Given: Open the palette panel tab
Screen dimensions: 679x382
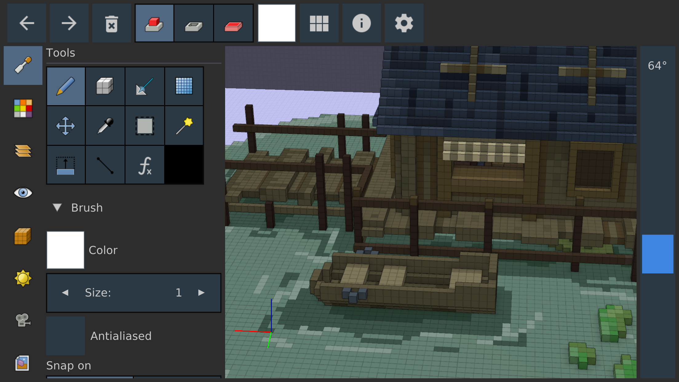Looking at the screenshot, I should (x=23, y=108).
